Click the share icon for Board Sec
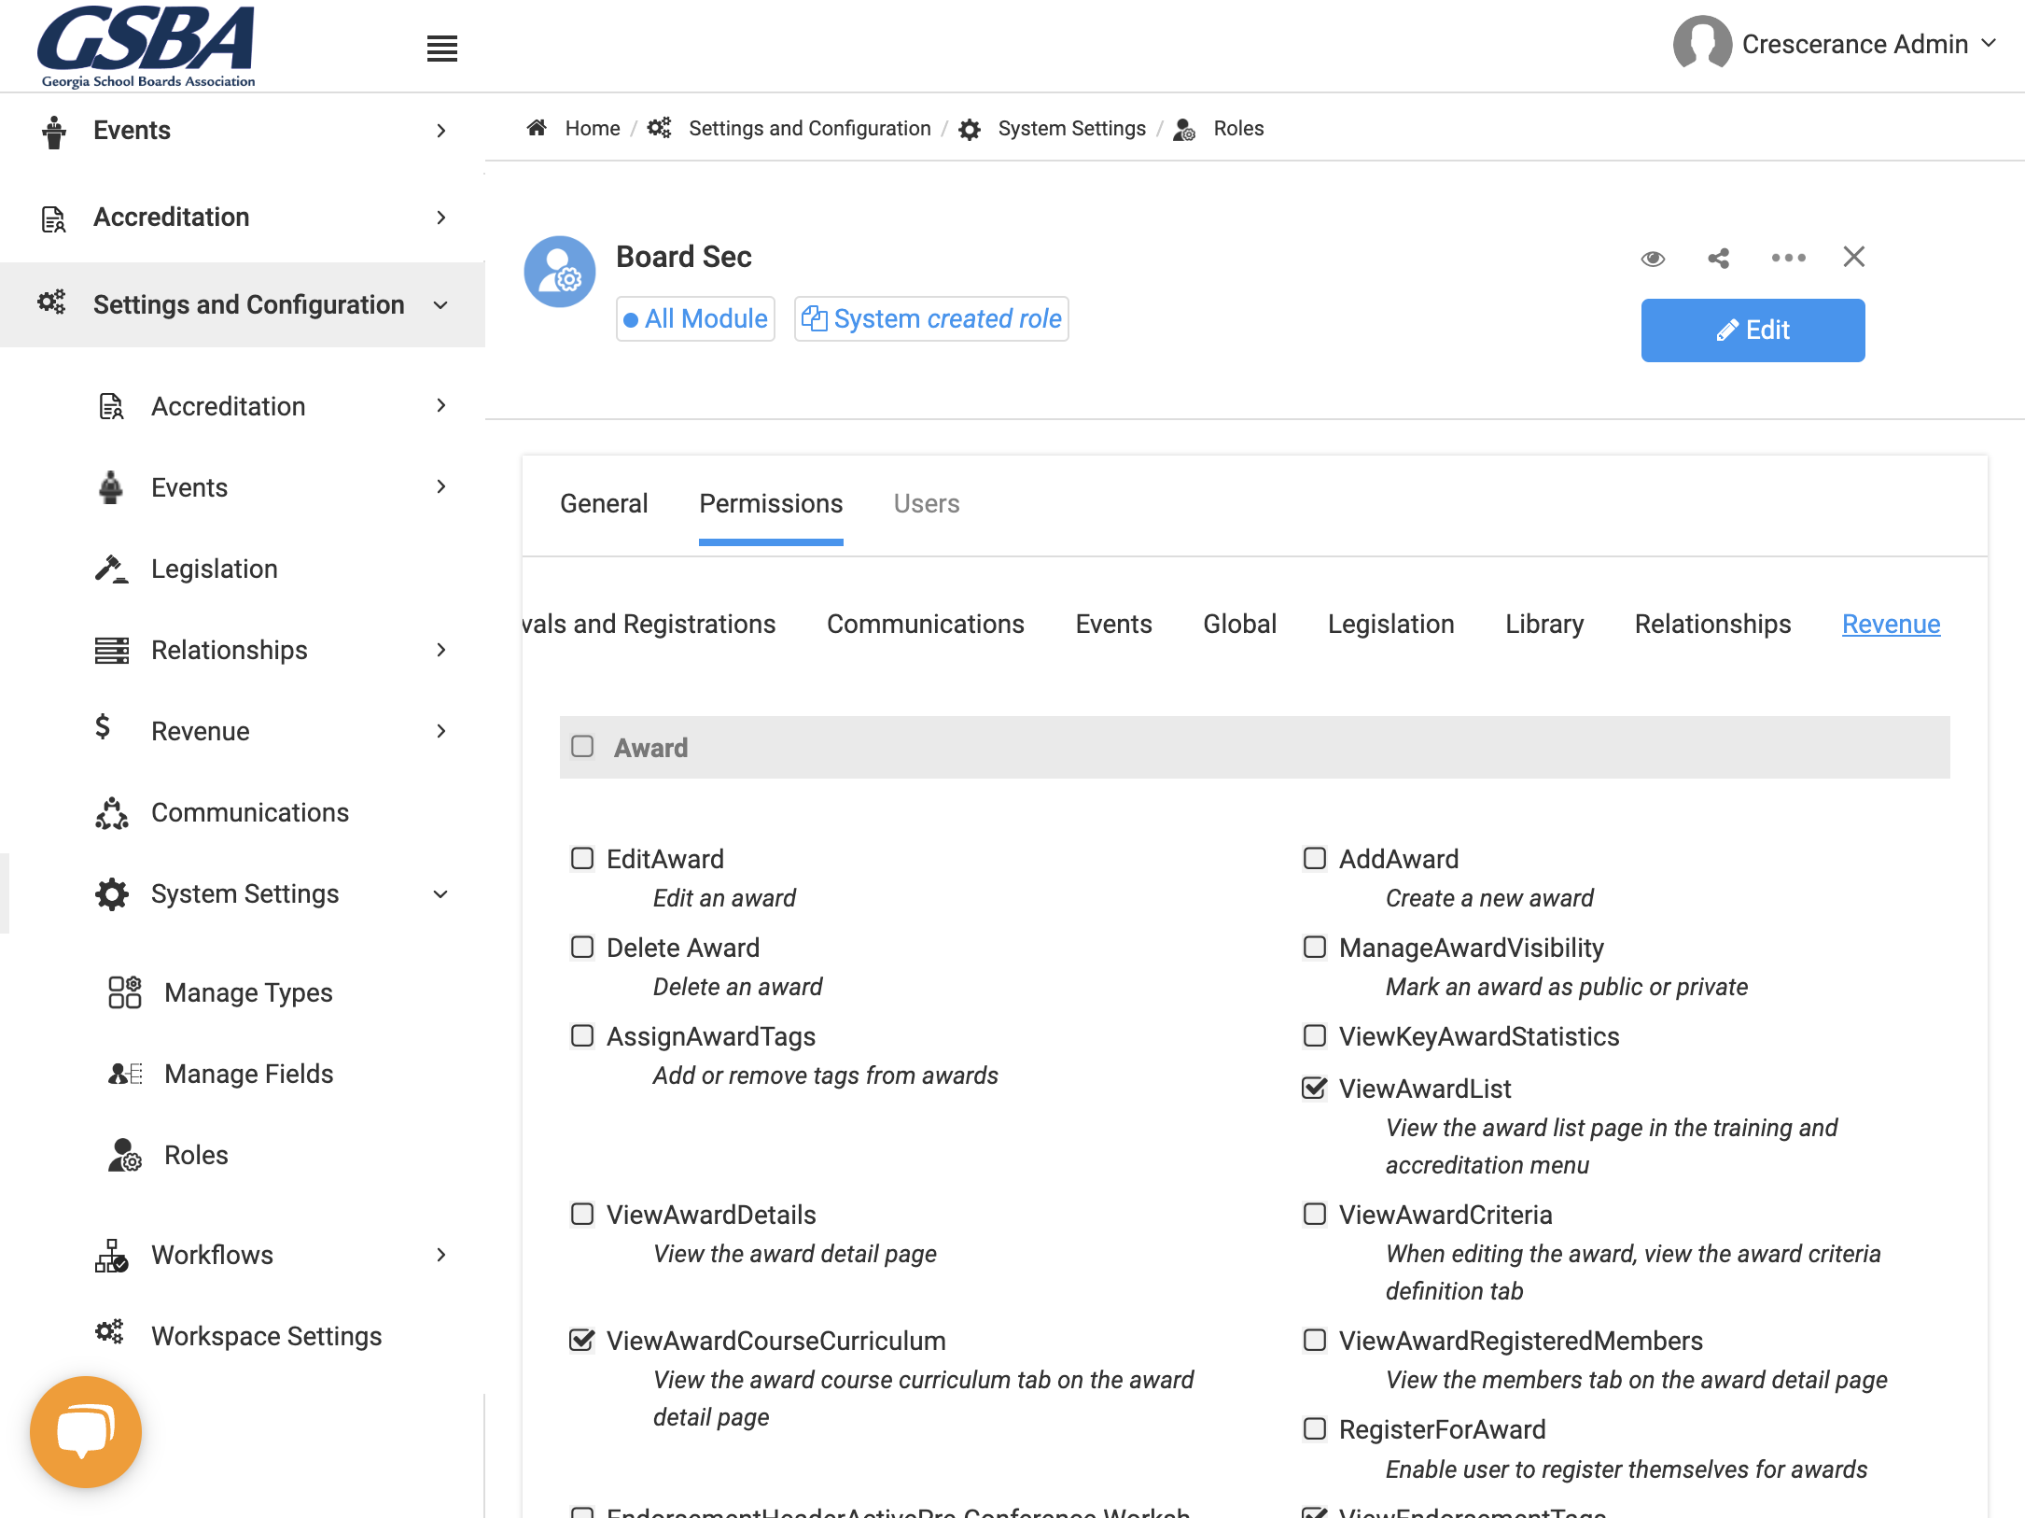2025x1518 pixels. [1719, 258]
